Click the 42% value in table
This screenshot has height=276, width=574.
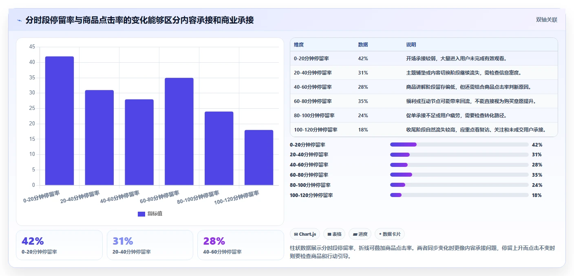click(363, 59)
